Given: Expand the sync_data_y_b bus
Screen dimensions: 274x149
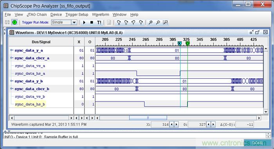Looking at the screenshot, I should tap(11, 81).
